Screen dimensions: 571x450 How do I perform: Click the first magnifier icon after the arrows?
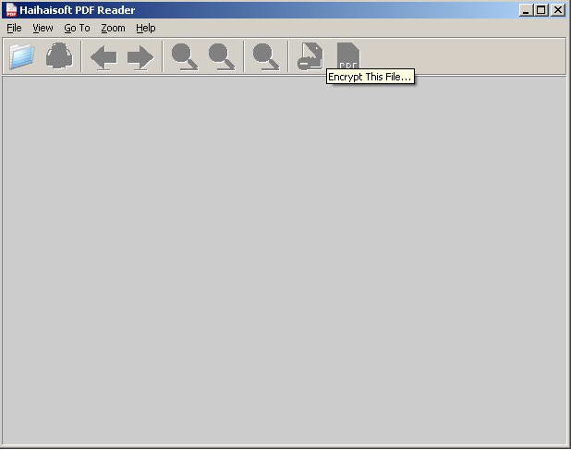[184, 56]
